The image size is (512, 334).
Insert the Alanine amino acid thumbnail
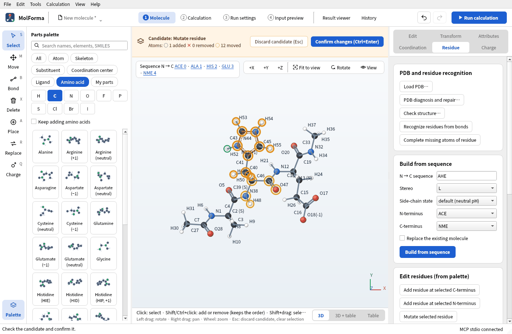tap(46, 147)
